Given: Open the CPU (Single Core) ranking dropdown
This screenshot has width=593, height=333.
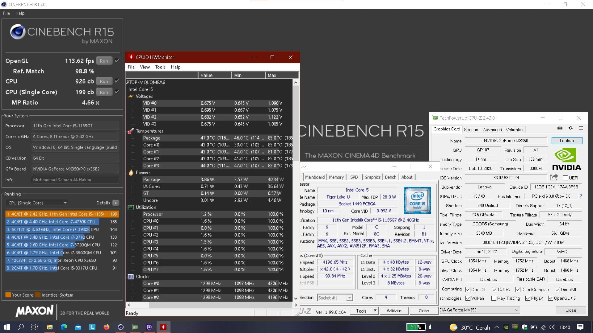Looking at the screenshot, I should (x=37, y=203).
